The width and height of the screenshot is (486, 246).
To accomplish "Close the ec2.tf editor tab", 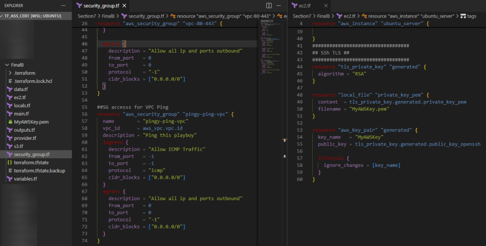I will tap(326, 6).
